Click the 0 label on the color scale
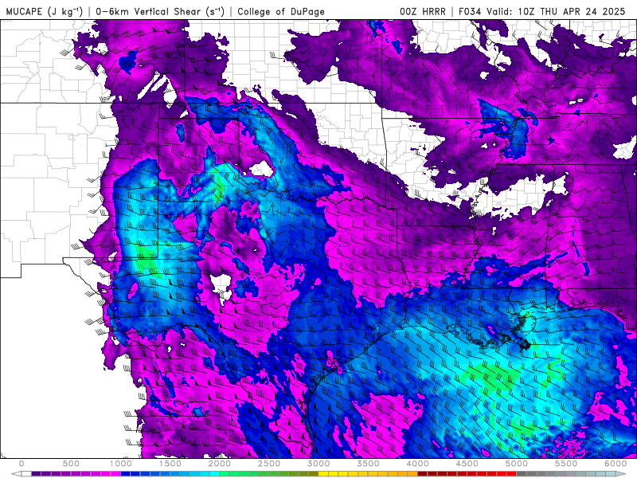Image resolution: width=637 pixels, height=478 pixels. tap(21, 464)
